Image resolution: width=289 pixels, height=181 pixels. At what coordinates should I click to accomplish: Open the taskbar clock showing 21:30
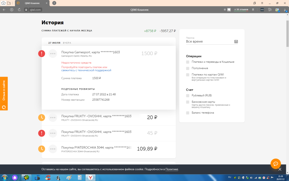click(280, 178)
